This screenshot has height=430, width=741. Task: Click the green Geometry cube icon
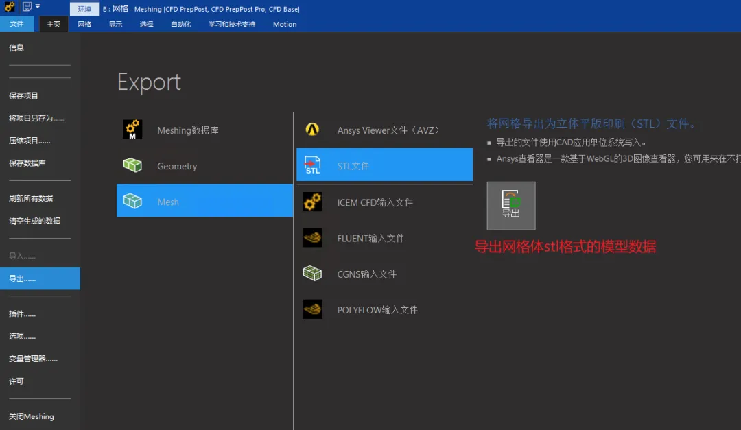pyautogui.click(x=132, y=165)
